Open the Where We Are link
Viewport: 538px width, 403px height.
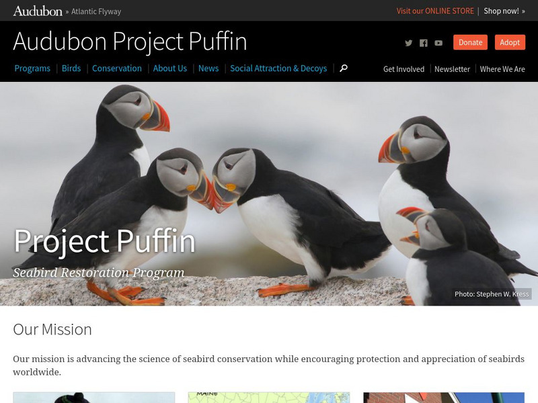(x=502, y=69)
